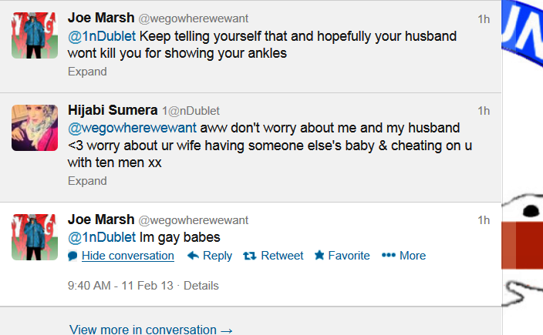Click the More three-dots icon
Screen dimensions: 543x335
[389, 256]
